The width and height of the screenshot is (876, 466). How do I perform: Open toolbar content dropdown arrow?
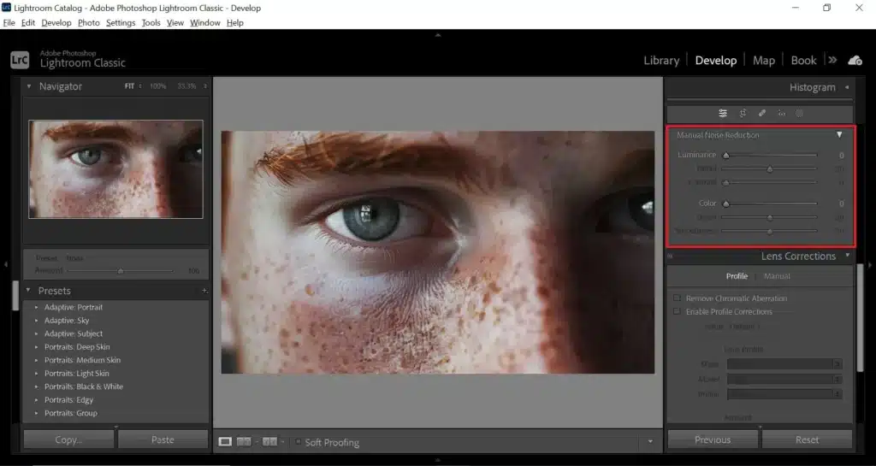point(650,441)
